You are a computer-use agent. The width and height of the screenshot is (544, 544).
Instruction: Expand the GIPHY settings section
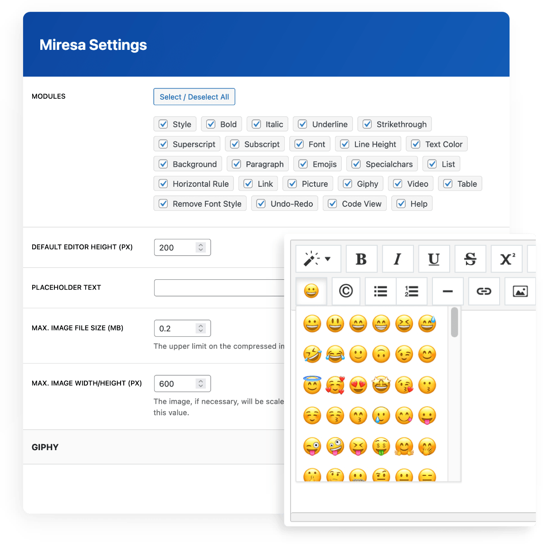click(154, 447)
